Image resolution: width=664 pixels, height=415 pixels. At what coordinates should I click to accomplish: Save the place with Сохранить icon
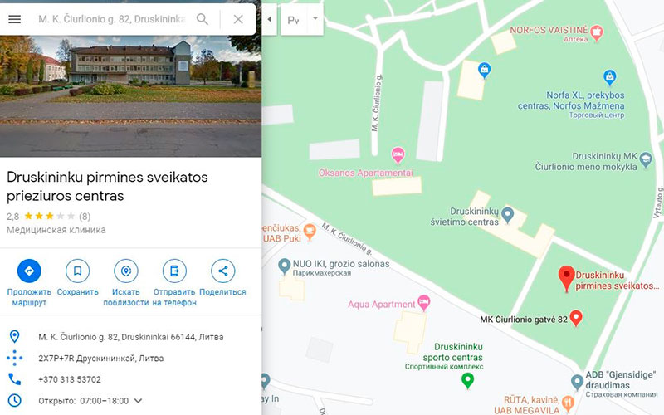77,271
